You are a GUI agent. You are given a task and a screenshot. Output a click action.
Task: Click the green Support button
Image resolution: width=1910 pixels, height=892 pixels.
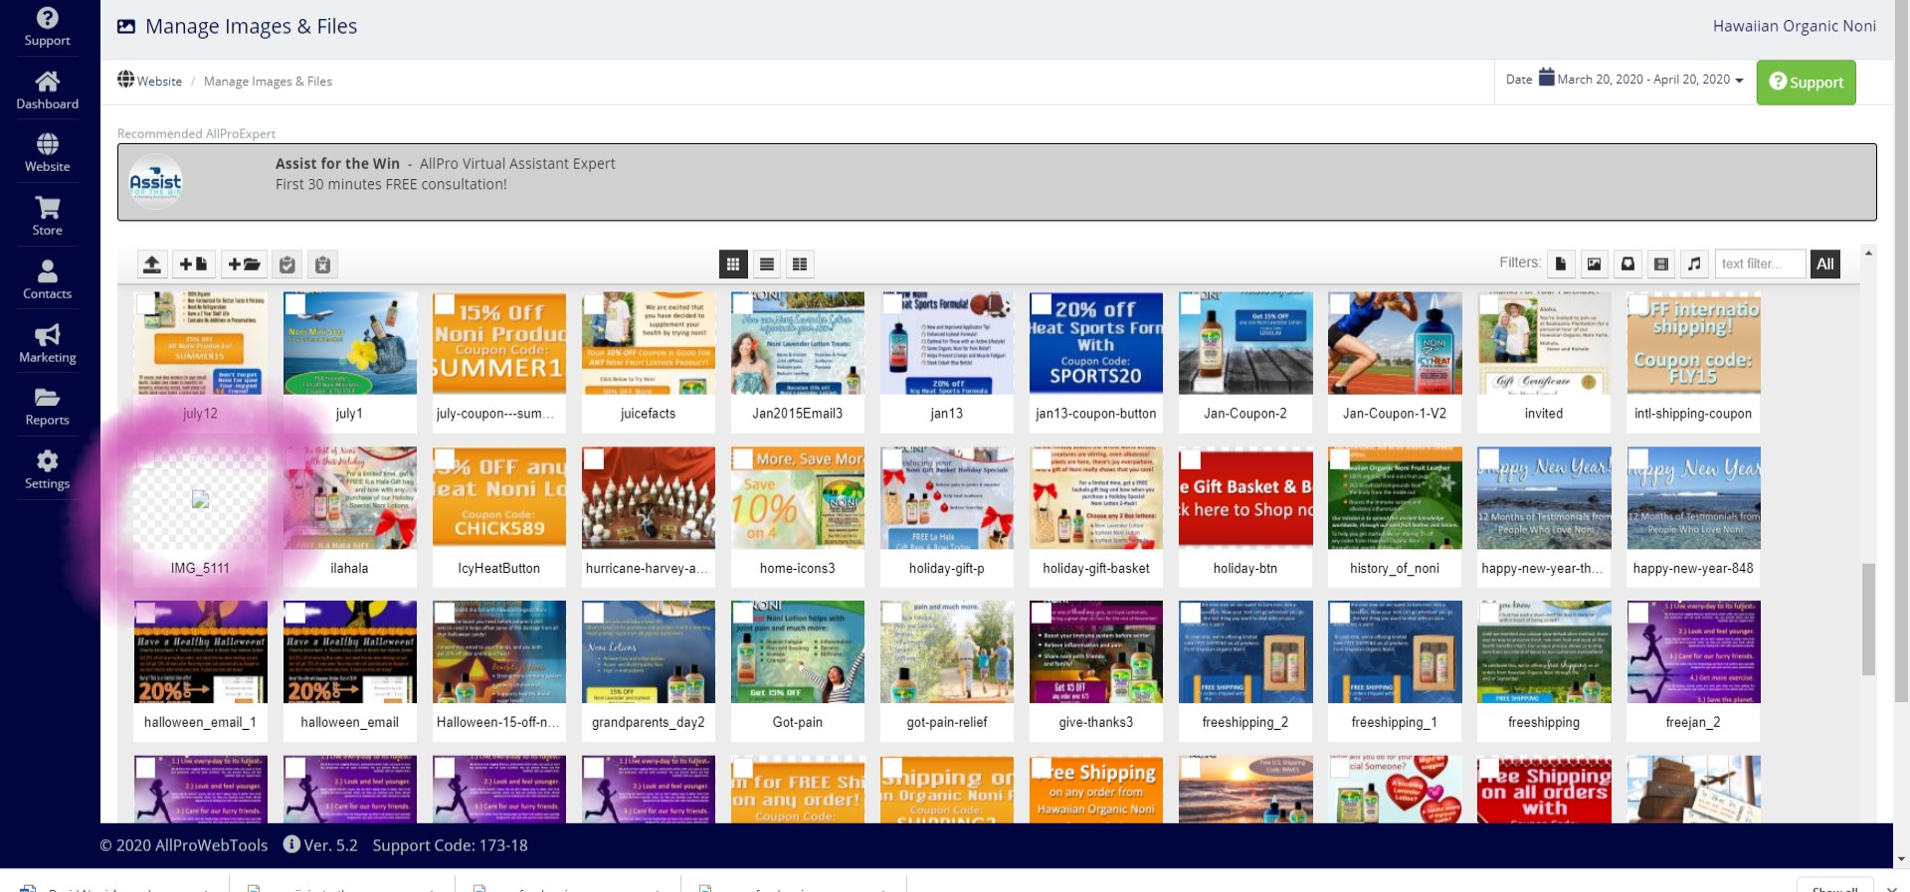tap(1806, 83)
